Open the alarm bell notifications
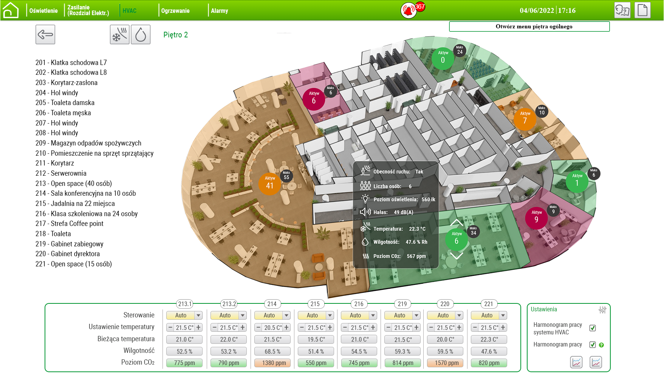The width and height of the screenshot is (664, 382). [409, 10]
